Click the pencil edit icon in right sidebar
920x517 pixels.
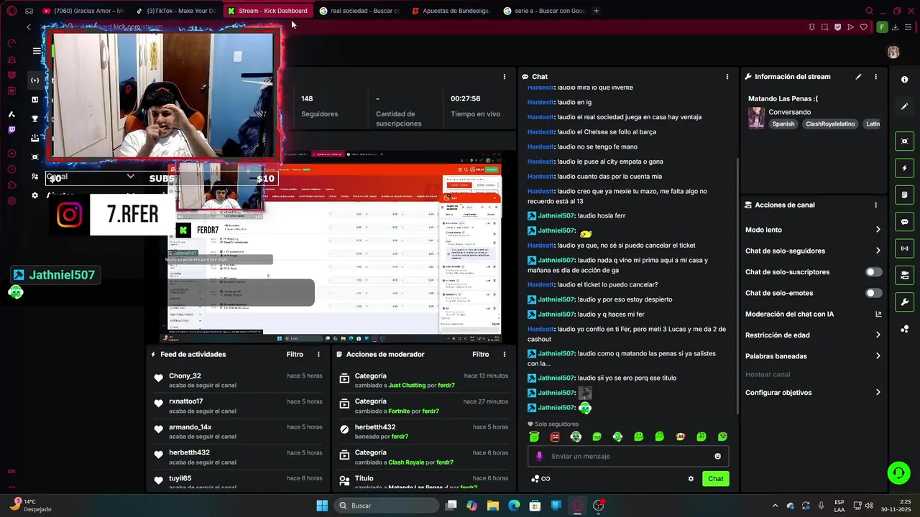(x=905, y=106)
